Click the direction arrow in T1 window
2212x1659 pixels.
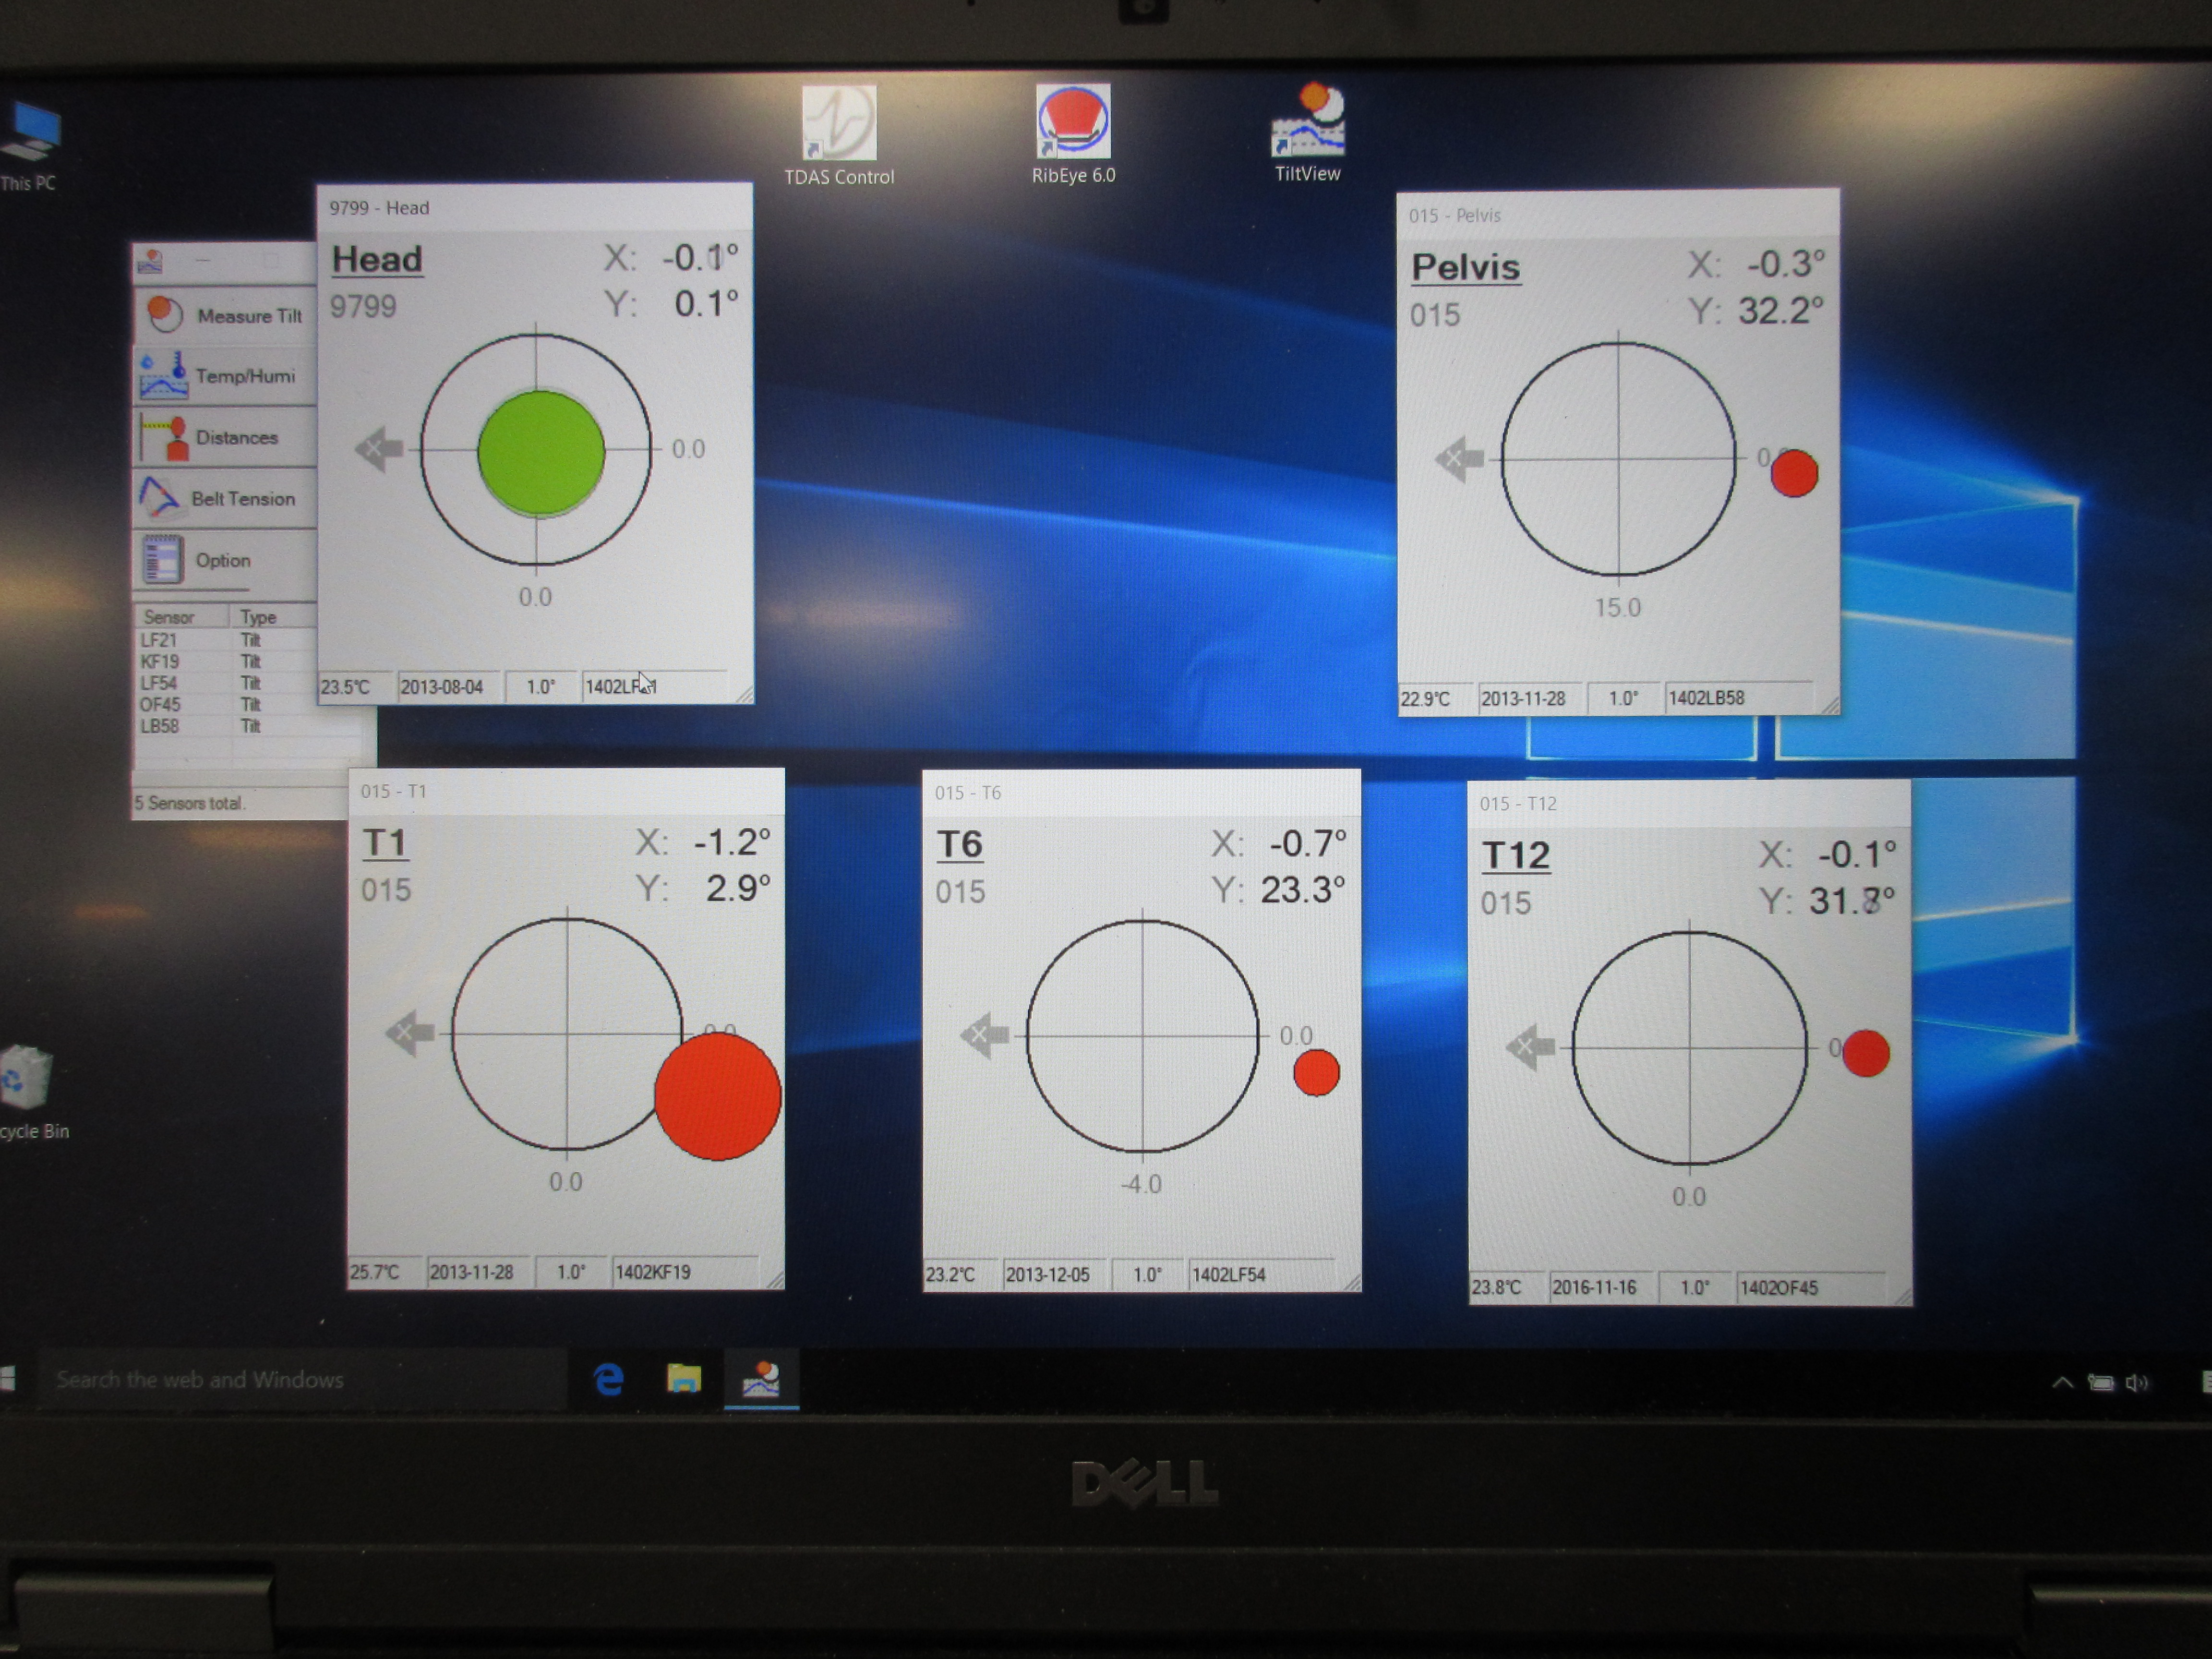tap(410, 1033)
